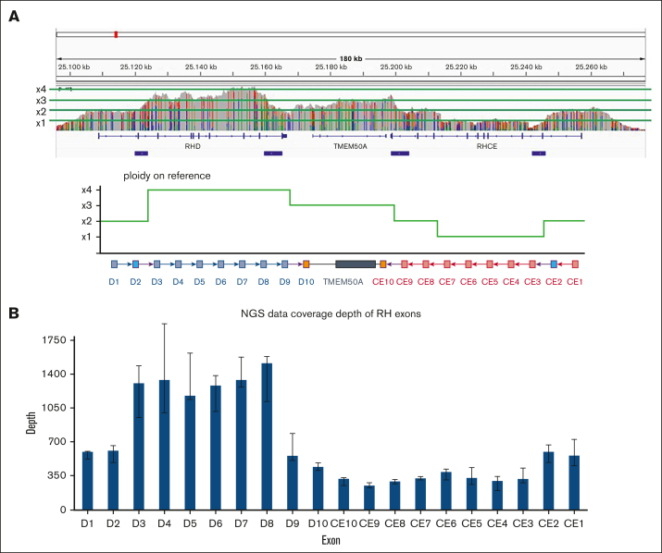Select the TMEM50A label in IGV track
Viewport: 662px width, 553px height.
coord(350,146)
